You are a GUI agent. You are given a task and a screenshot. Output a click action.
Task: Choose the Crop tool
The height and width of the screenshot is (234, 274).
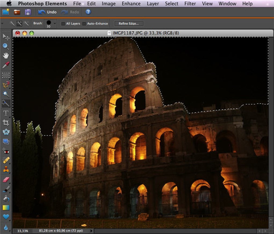[6, 123]
